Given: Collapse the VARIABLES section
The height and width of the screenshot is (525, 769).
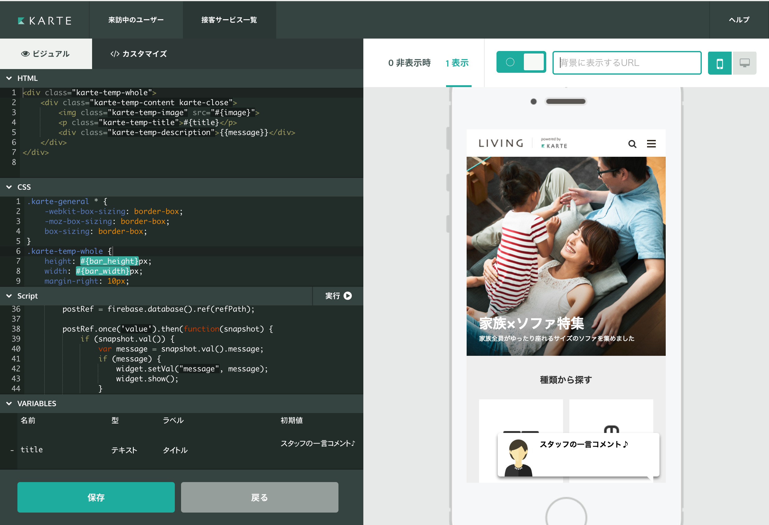Looking at the screenshot, I should coord(9,404).
